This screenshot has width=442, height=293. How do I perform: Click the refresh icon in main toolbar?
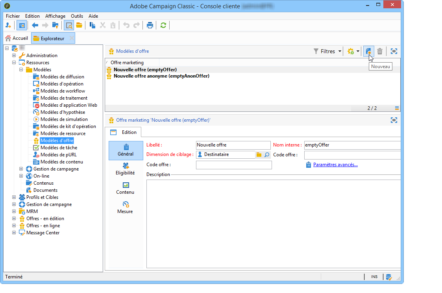point(163,25)
